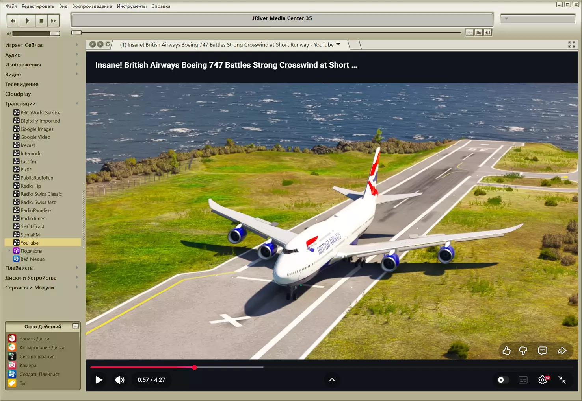
Task: Go forward in the embedded browser
Action: (100, 44)
